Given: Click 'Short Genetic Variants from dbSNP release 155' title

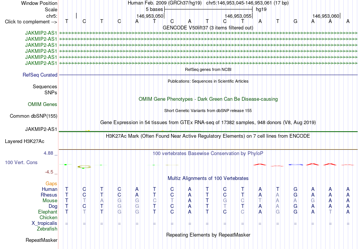Looking at the screenshot, I should point(208,111).
